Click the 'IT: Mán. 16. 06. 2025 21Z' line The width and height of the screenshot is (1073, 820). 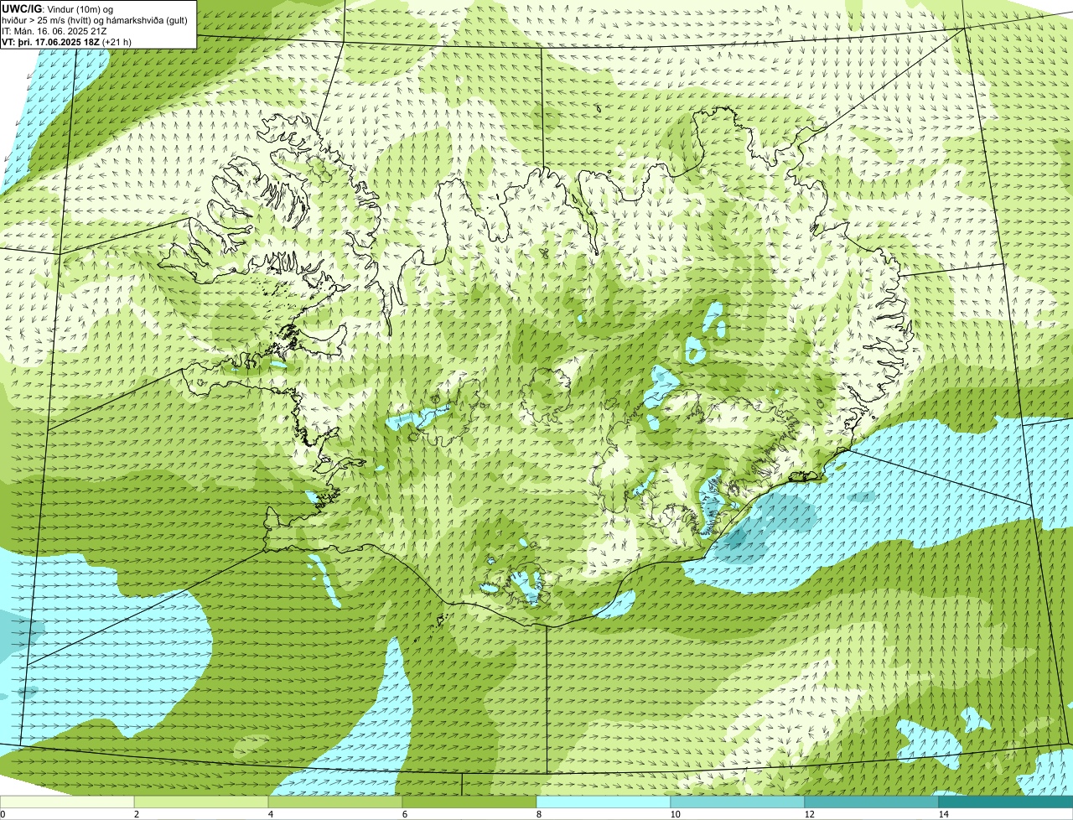(x=56, y=31)
